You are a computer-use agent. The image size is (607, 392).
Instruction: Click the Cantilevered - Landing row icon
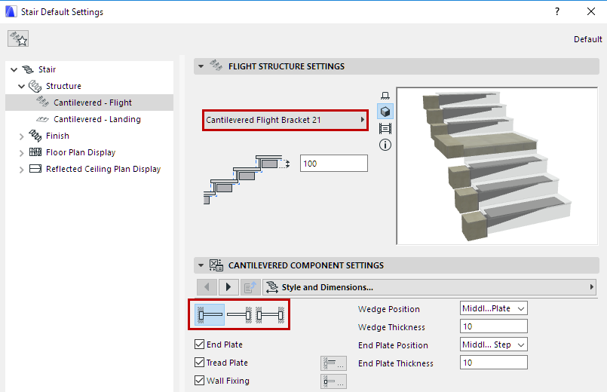click(42, 120)
